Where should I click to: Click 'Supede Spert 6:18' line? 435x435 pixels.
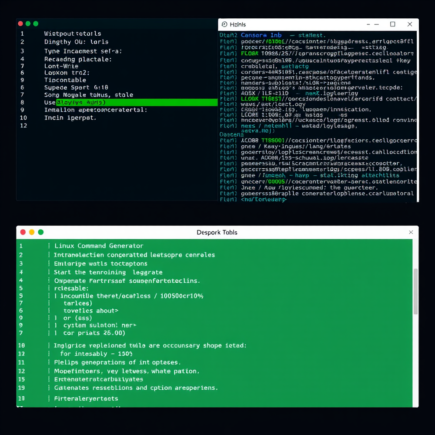coord(76,87)
